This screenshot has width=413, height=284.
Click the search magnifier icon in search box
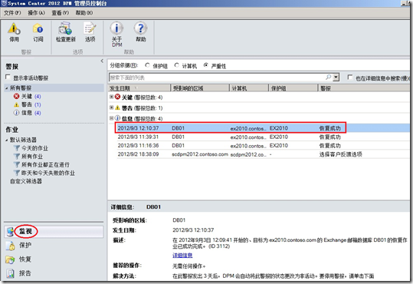(328, 77)
